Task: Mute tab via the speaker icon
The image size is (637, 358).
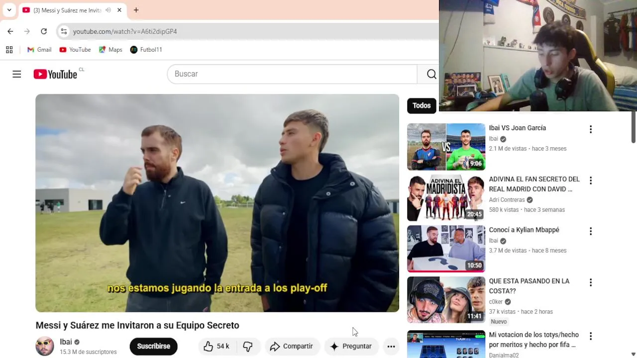Action: (x=108, y=10)
